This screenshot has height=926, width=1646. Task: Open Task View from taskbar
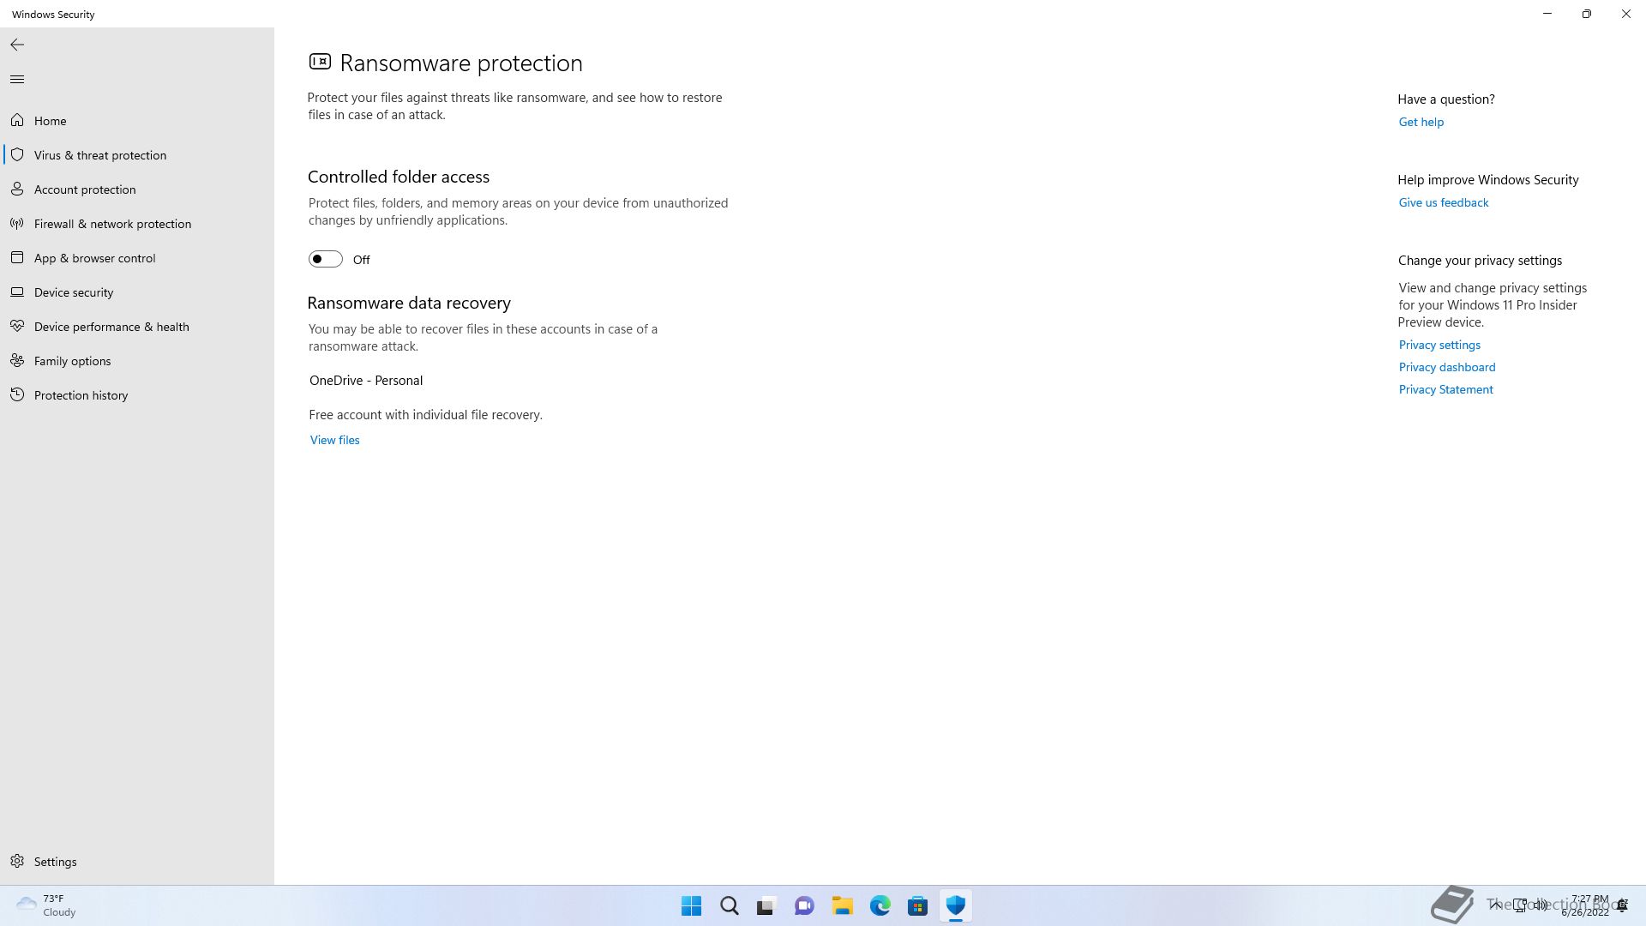click(766, 905)
